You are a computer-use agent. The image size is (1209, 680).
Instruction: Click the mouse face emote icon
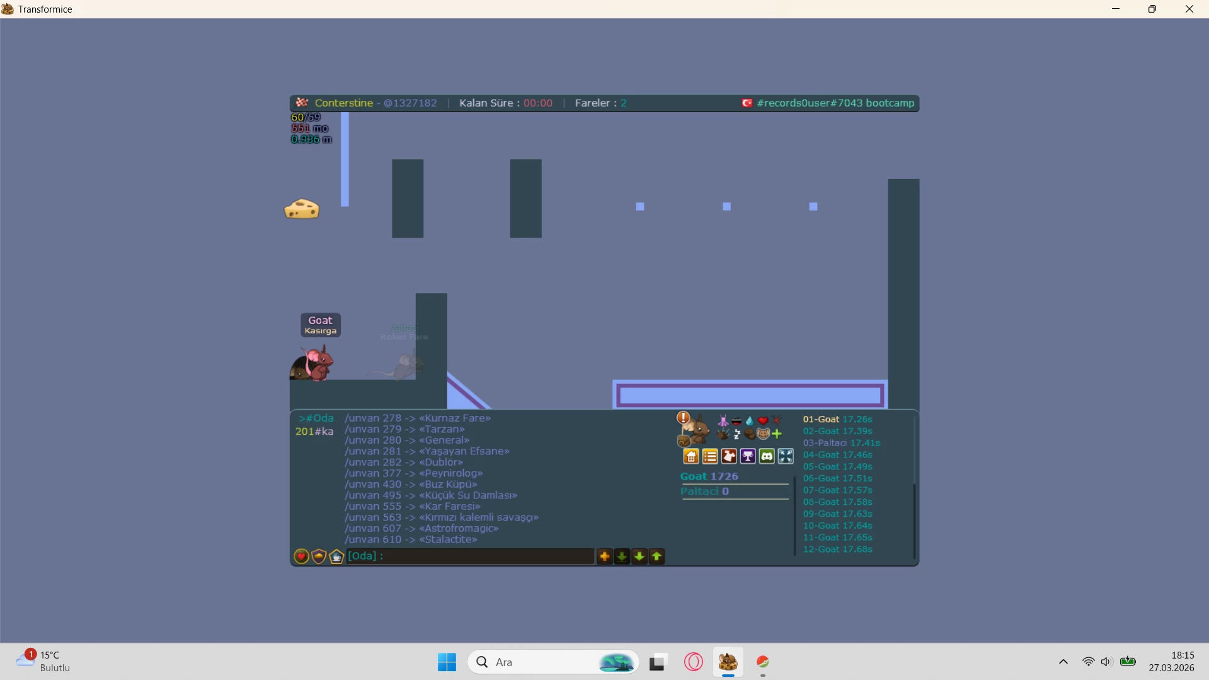[x=763, y=434]
